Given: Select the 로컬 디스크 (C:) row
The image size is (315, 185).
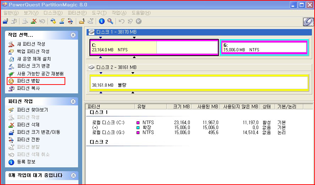Looking at the screenshot, I should pyautogui.click(x=189, y=122).
